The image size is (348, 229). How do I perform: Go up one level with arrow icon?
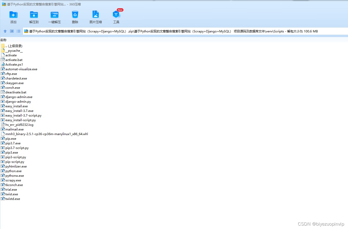coord(5,31)
